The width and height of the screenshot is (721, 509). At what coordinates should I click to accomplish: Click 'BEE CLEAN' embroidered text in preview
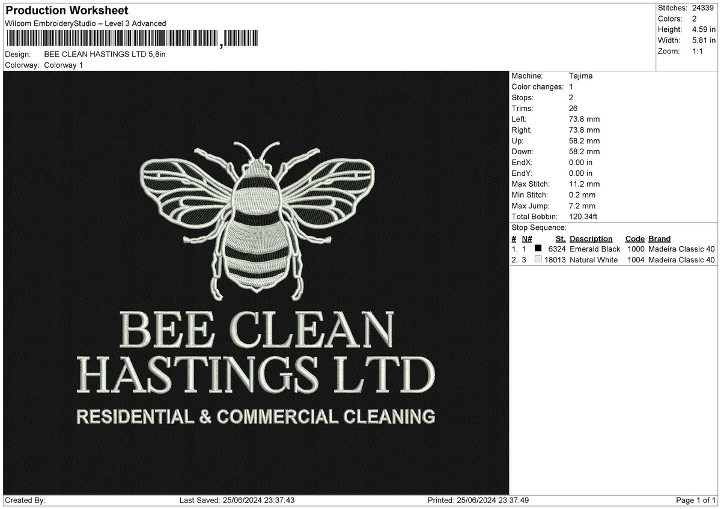(x=257, y=329)
